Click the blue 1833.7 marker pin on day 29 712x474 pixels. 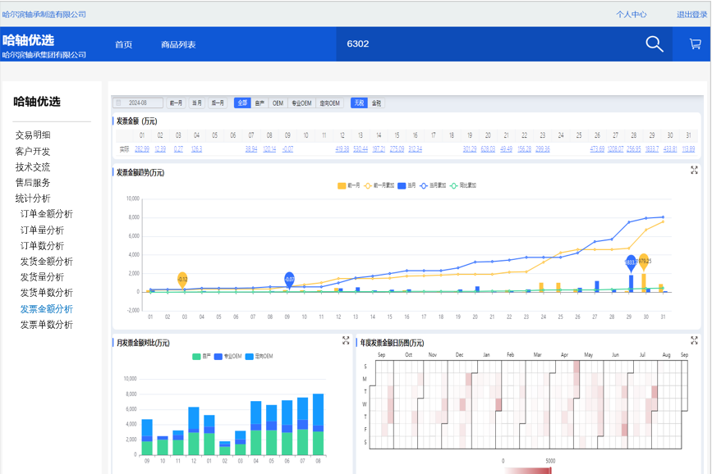coord(631,263)
